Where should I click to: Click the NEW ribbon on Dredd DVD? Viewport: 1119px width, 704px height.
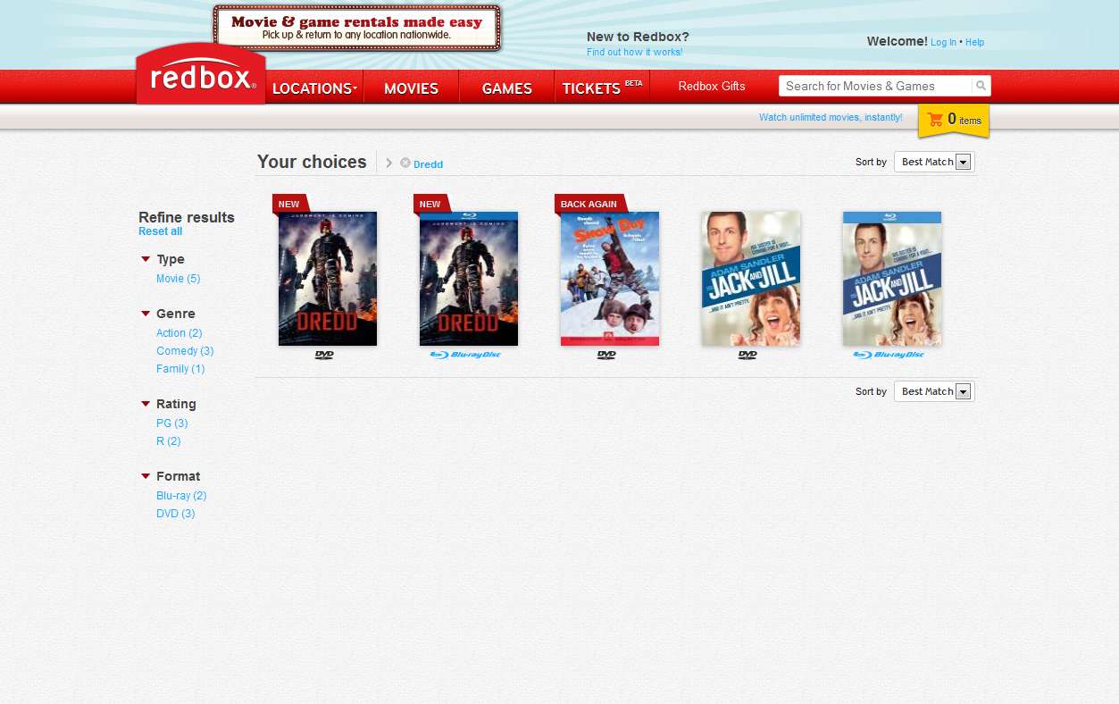(x=289, y=204)
